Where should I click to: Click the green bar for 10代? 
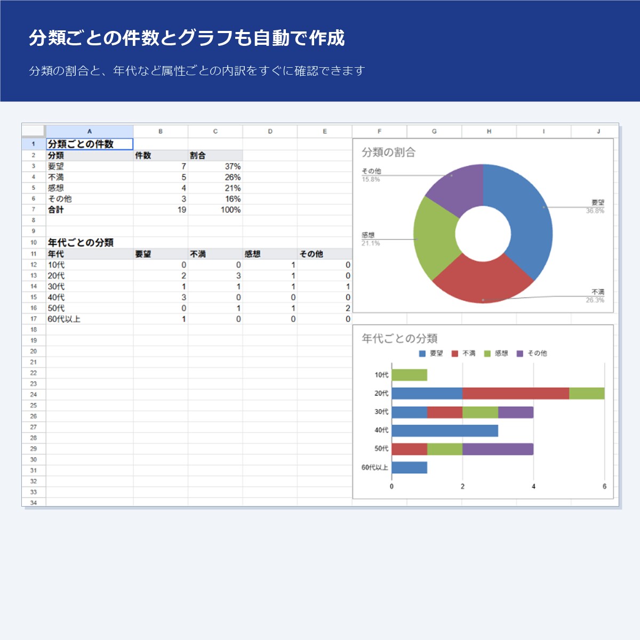pyautogui.click(x=410, y=375)
